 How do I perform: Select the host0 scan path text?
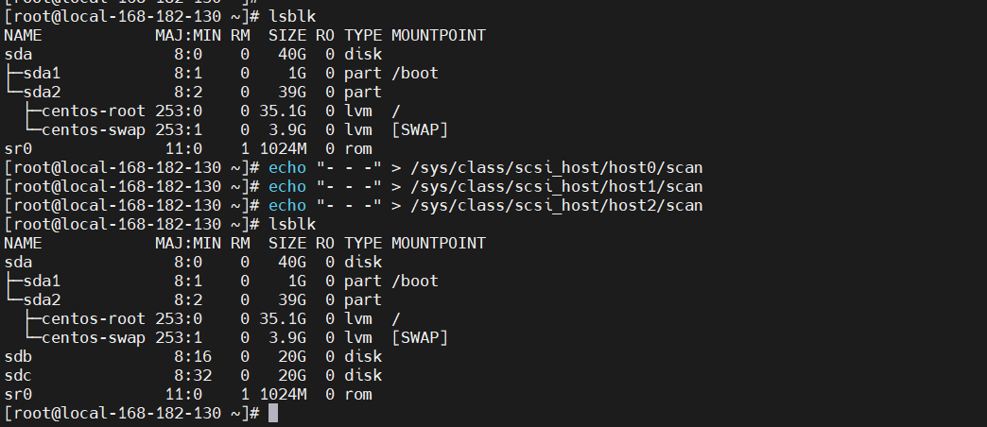547,168
